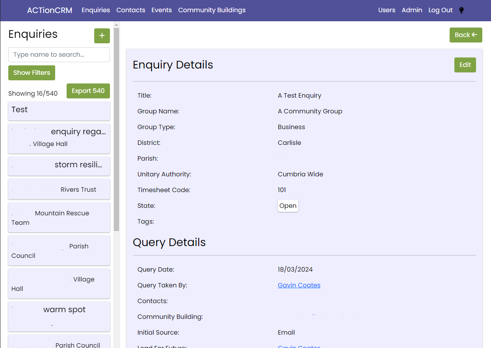Open the ACTionCRM home logo
Image resolution: width=491 pixels, height=348 pixels.
coord(50,10)
